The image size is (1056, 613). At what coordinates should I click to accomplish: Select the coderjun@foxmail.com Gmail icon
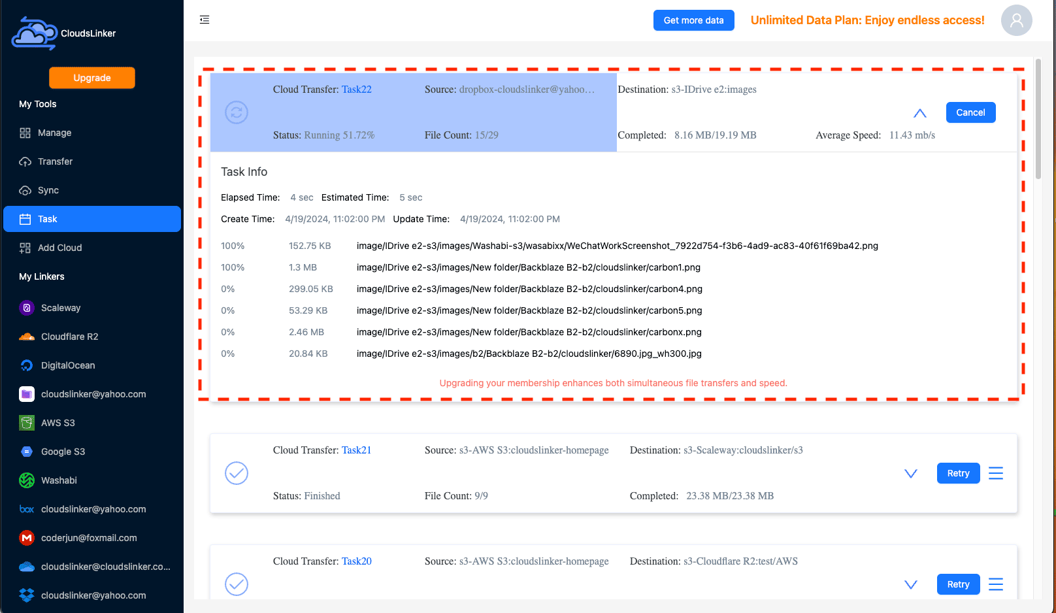[x=27, y=538]
